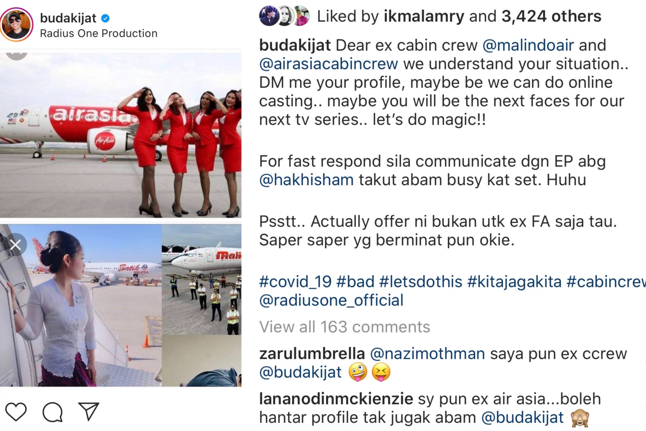The height and width of the screenshot is (431, 646).
Task: Open the @nazimothman mention in the comment
Action: (427, 354)
